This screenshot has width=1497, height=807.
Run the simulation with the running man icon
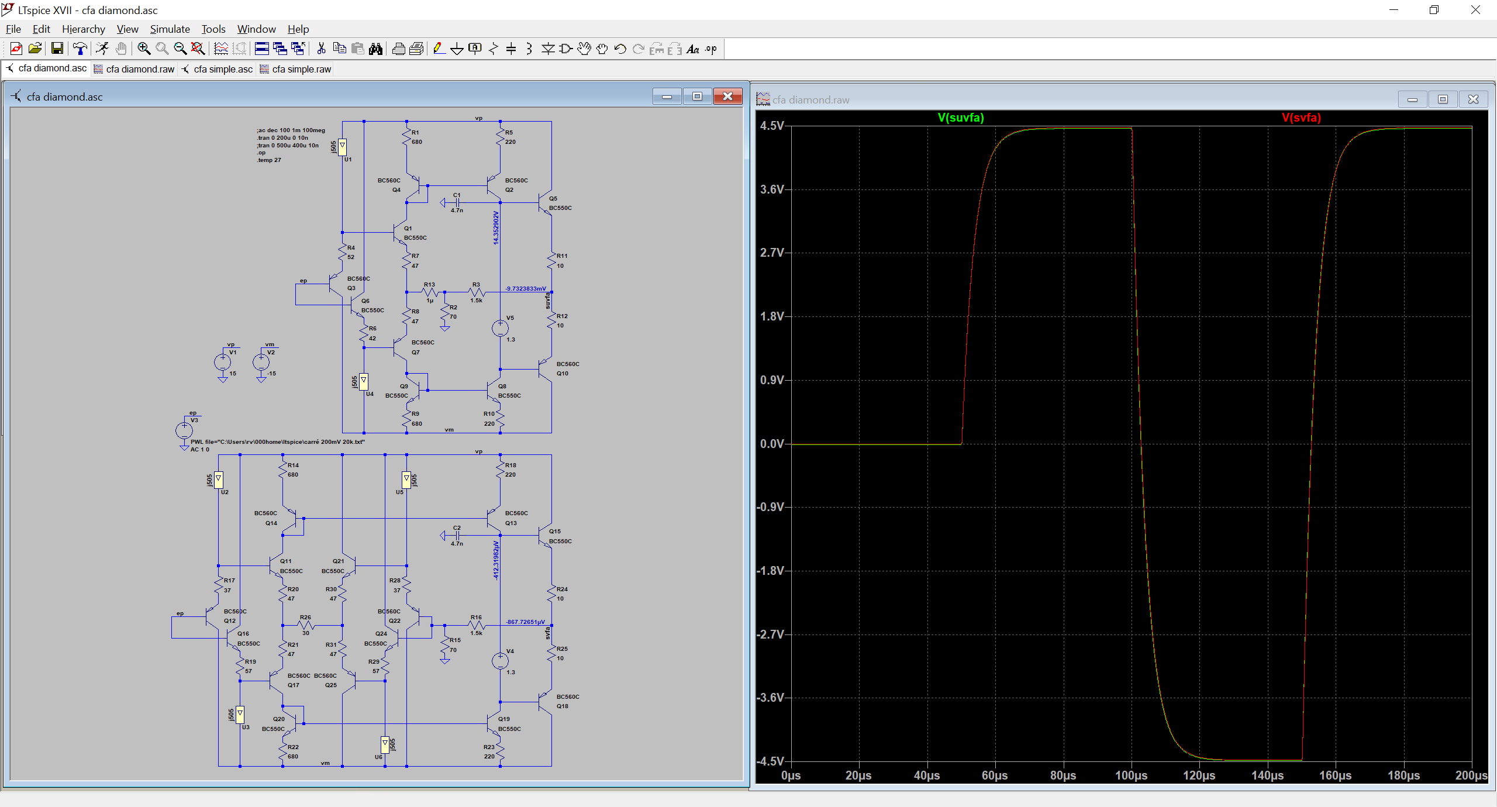(x=102, y=49)
